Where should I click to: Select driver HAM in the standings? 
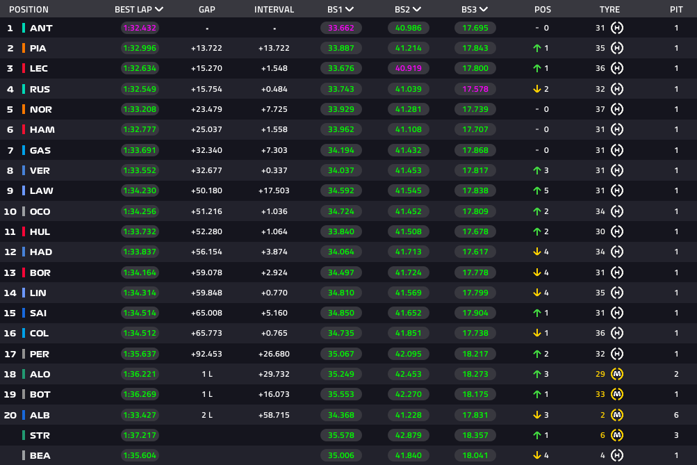(42, 130)
